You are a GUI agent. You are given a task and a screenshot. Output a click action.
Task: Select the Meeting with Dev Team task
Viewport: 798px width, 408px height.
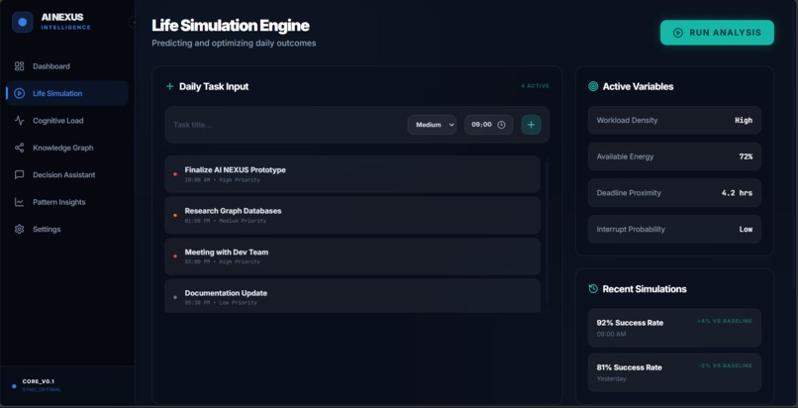click(352, 256)
